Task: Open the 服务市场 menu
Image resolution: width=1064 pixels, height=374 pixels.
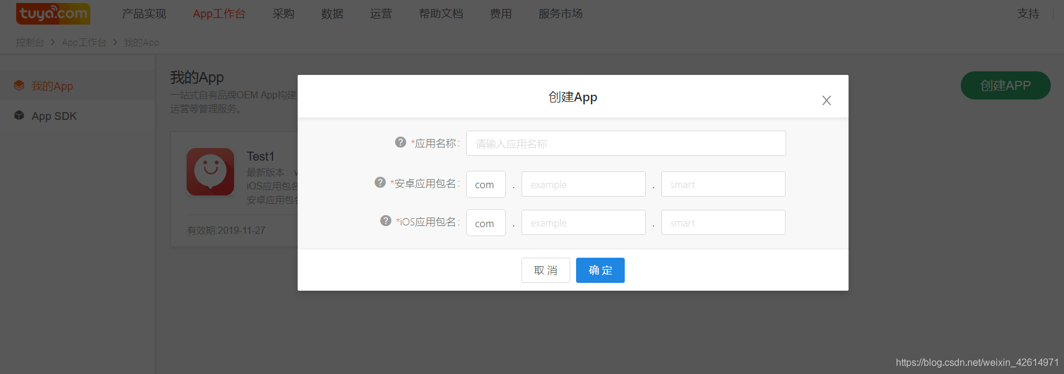Action: click(561, 13)
